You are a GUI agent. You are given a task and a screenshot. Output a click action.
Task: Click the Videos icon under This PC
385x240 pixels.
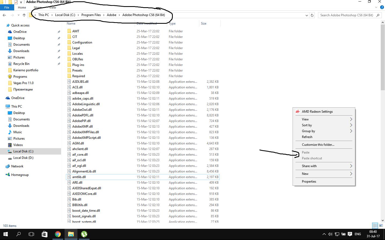pos(10,145)
